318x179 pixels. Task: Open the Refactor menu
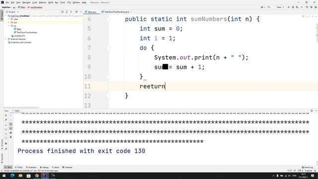pyautogui.click(x=43, y=2)
